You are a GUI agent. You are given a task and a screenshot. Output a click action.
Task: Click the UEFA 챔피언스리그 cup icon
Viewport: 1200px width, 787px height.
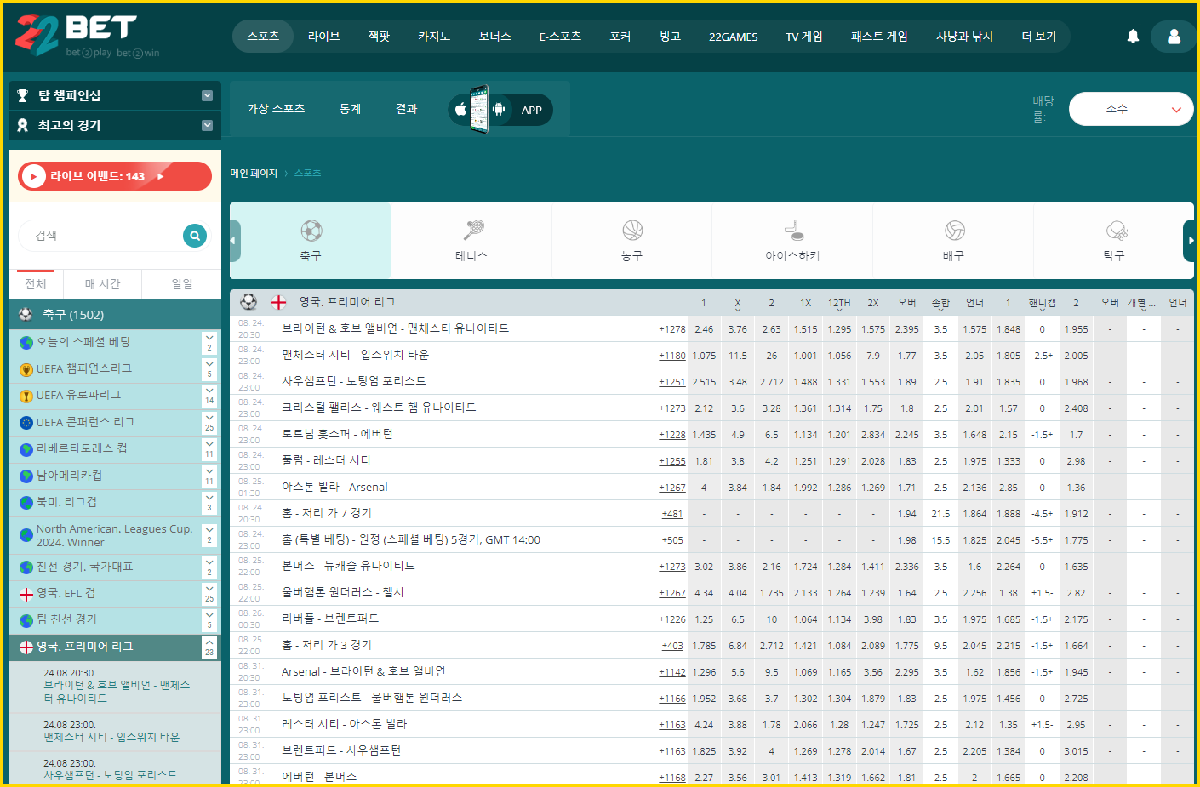click(26, 369)
